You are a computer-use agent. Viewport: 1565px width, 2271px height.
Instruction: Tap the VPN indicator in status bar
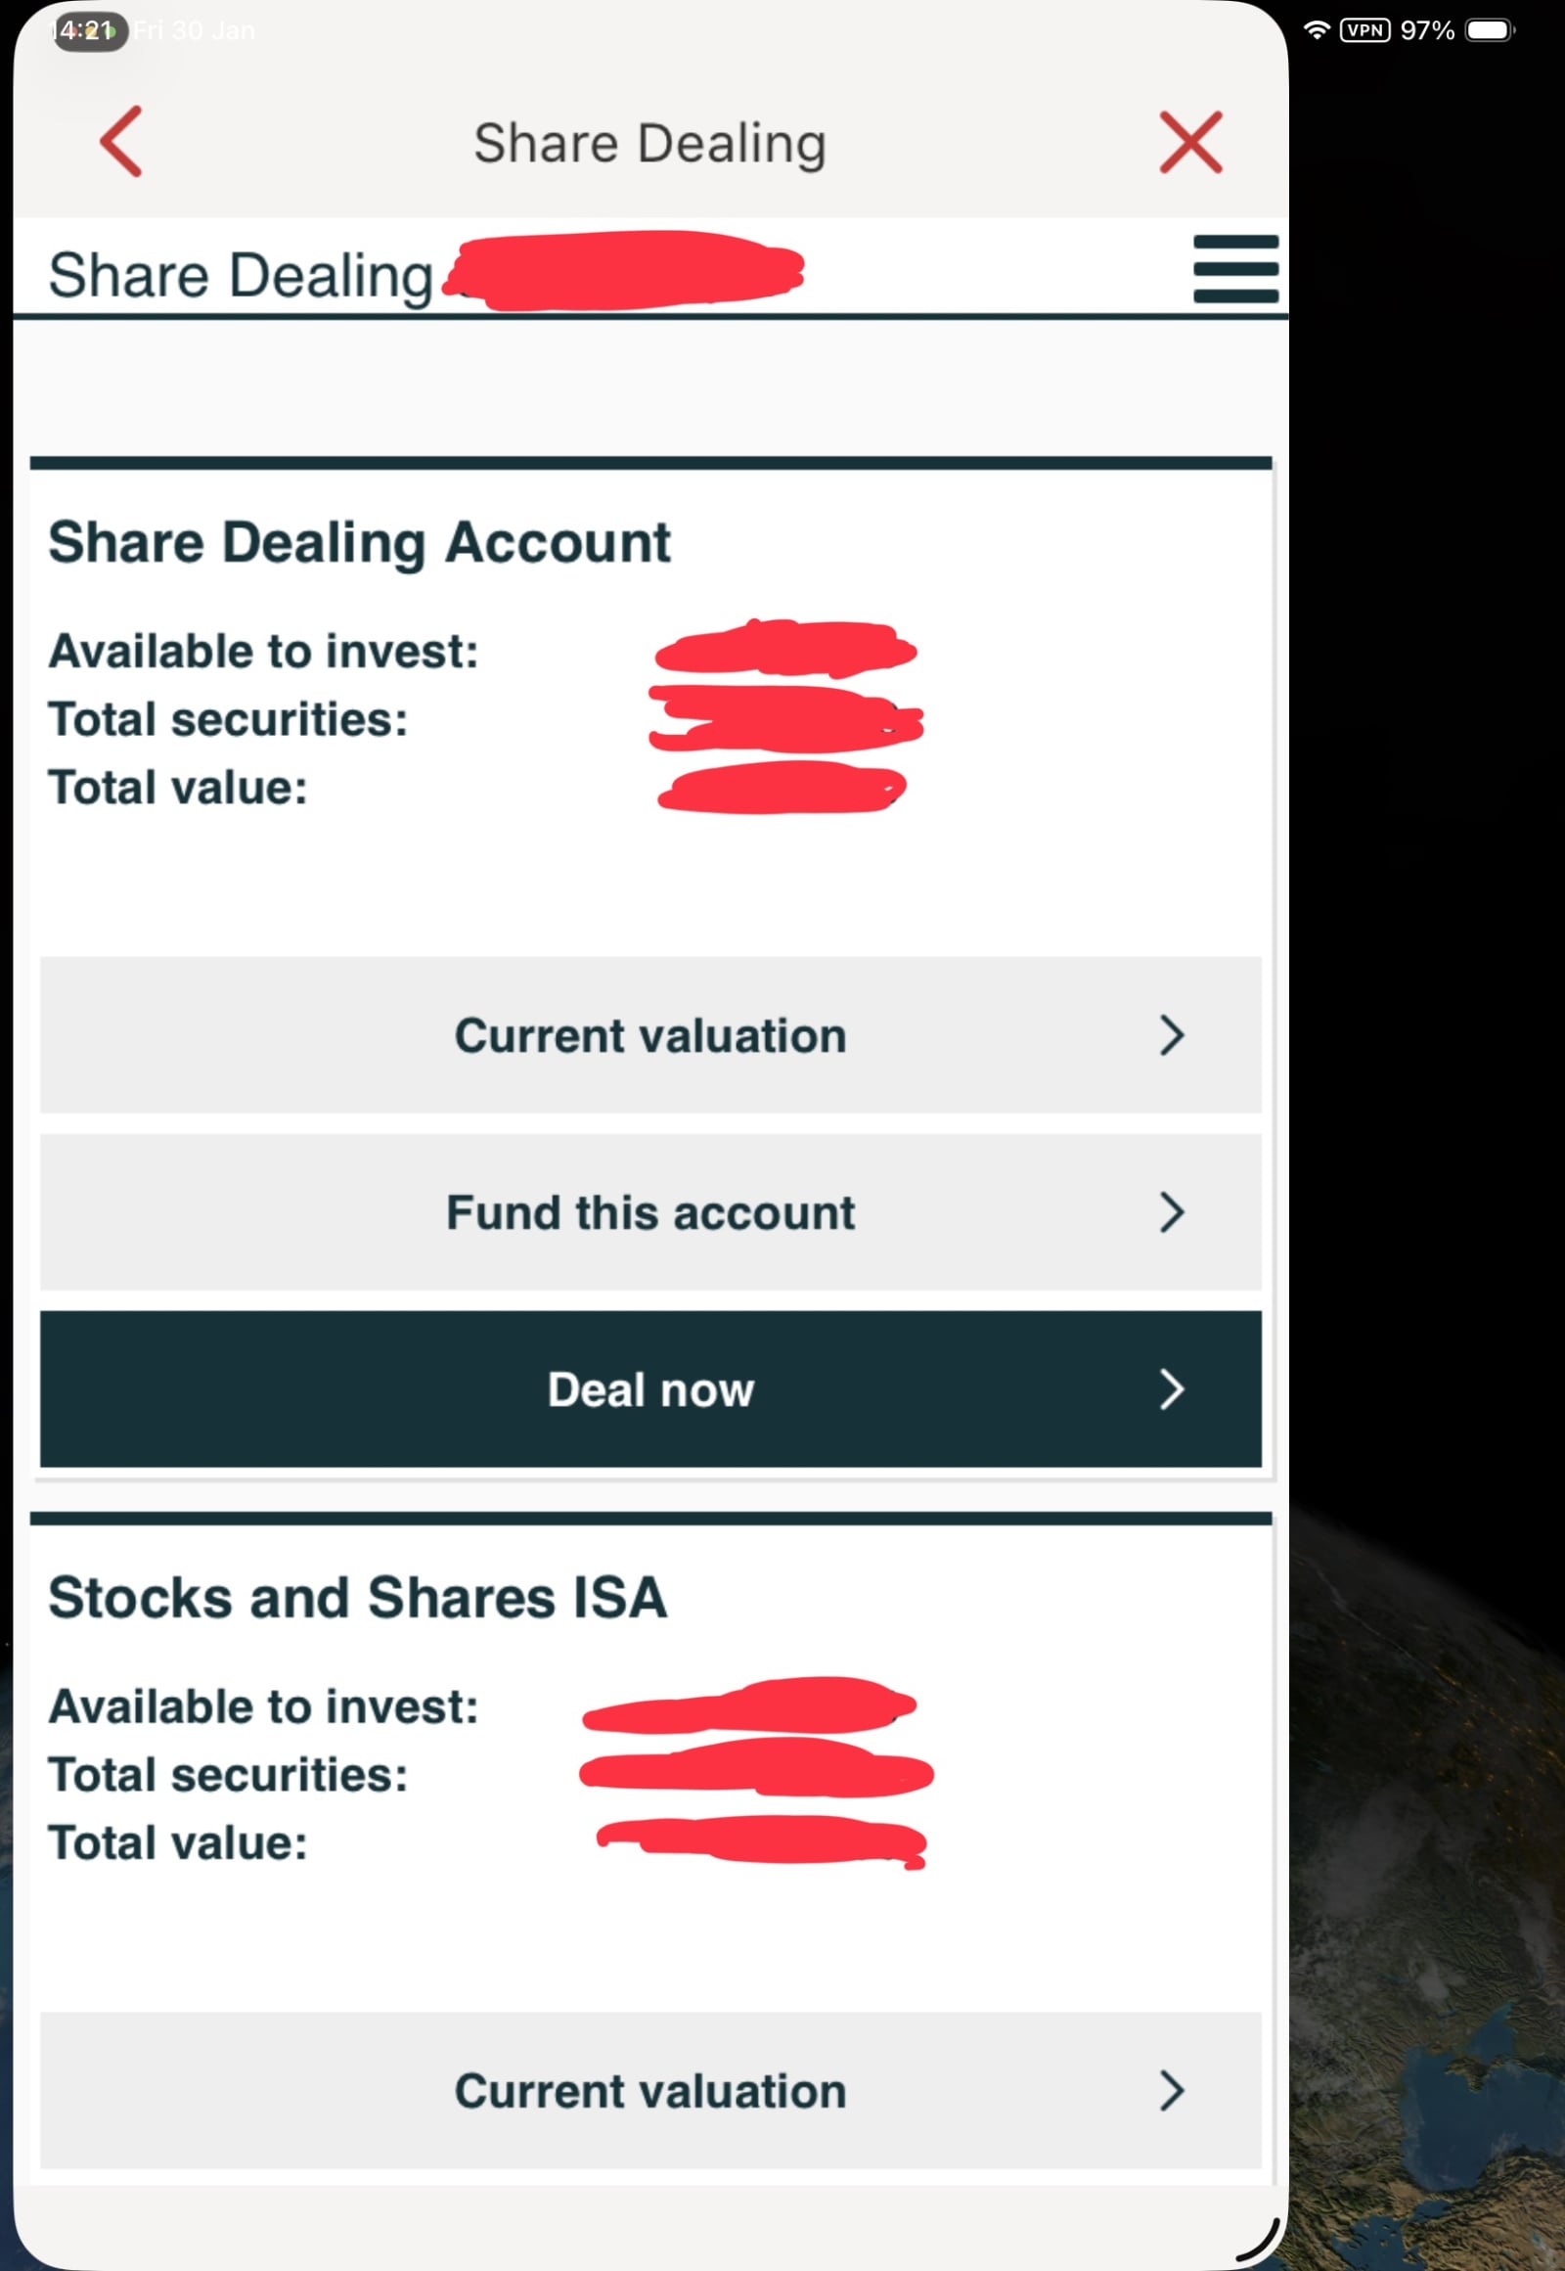coord(1364,30)
